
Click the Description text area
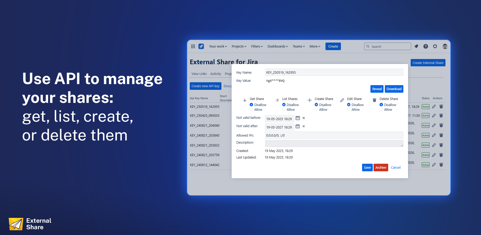tap(334, 143)
